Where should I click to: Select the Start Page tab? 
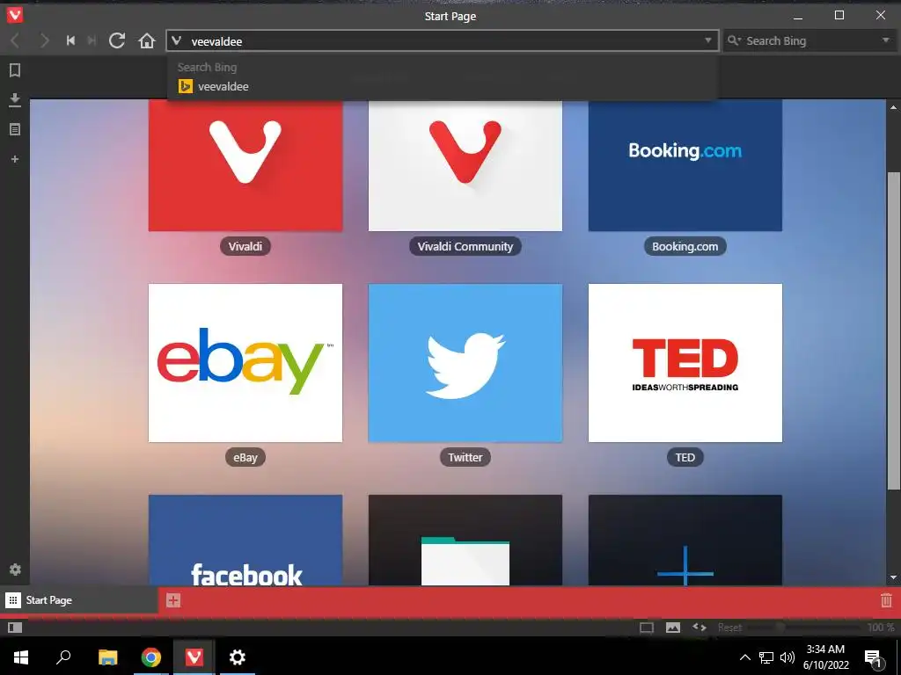[x=78, y=600]
